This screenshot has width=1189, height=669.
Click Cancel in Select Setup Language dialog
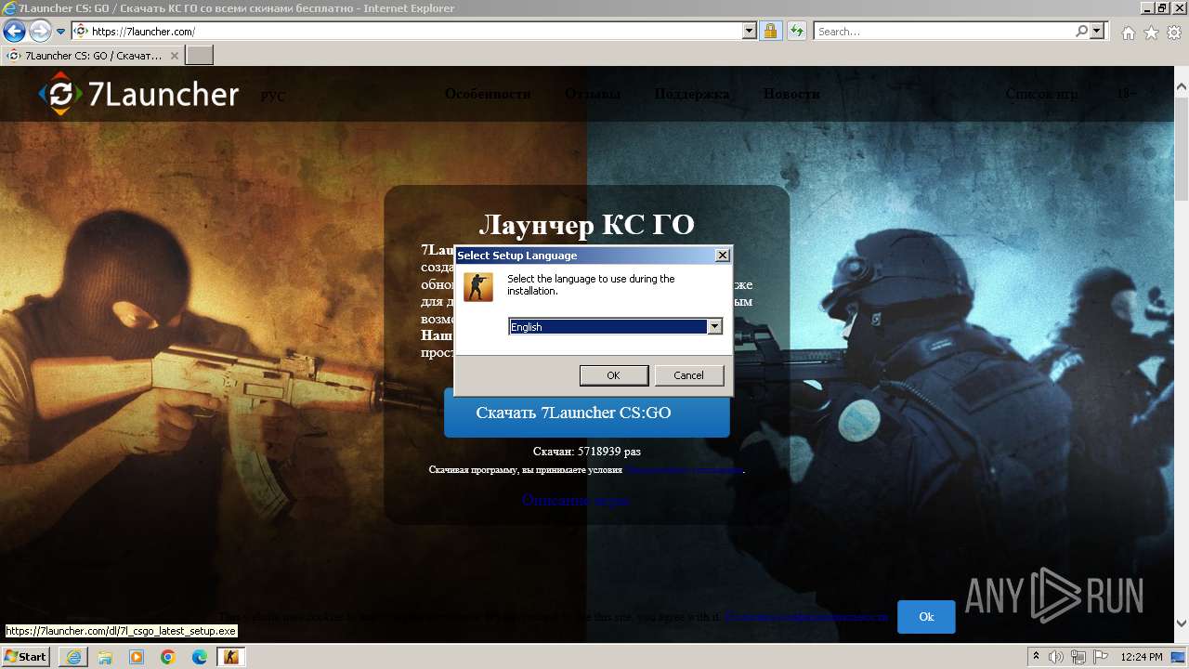pos(688,375)
